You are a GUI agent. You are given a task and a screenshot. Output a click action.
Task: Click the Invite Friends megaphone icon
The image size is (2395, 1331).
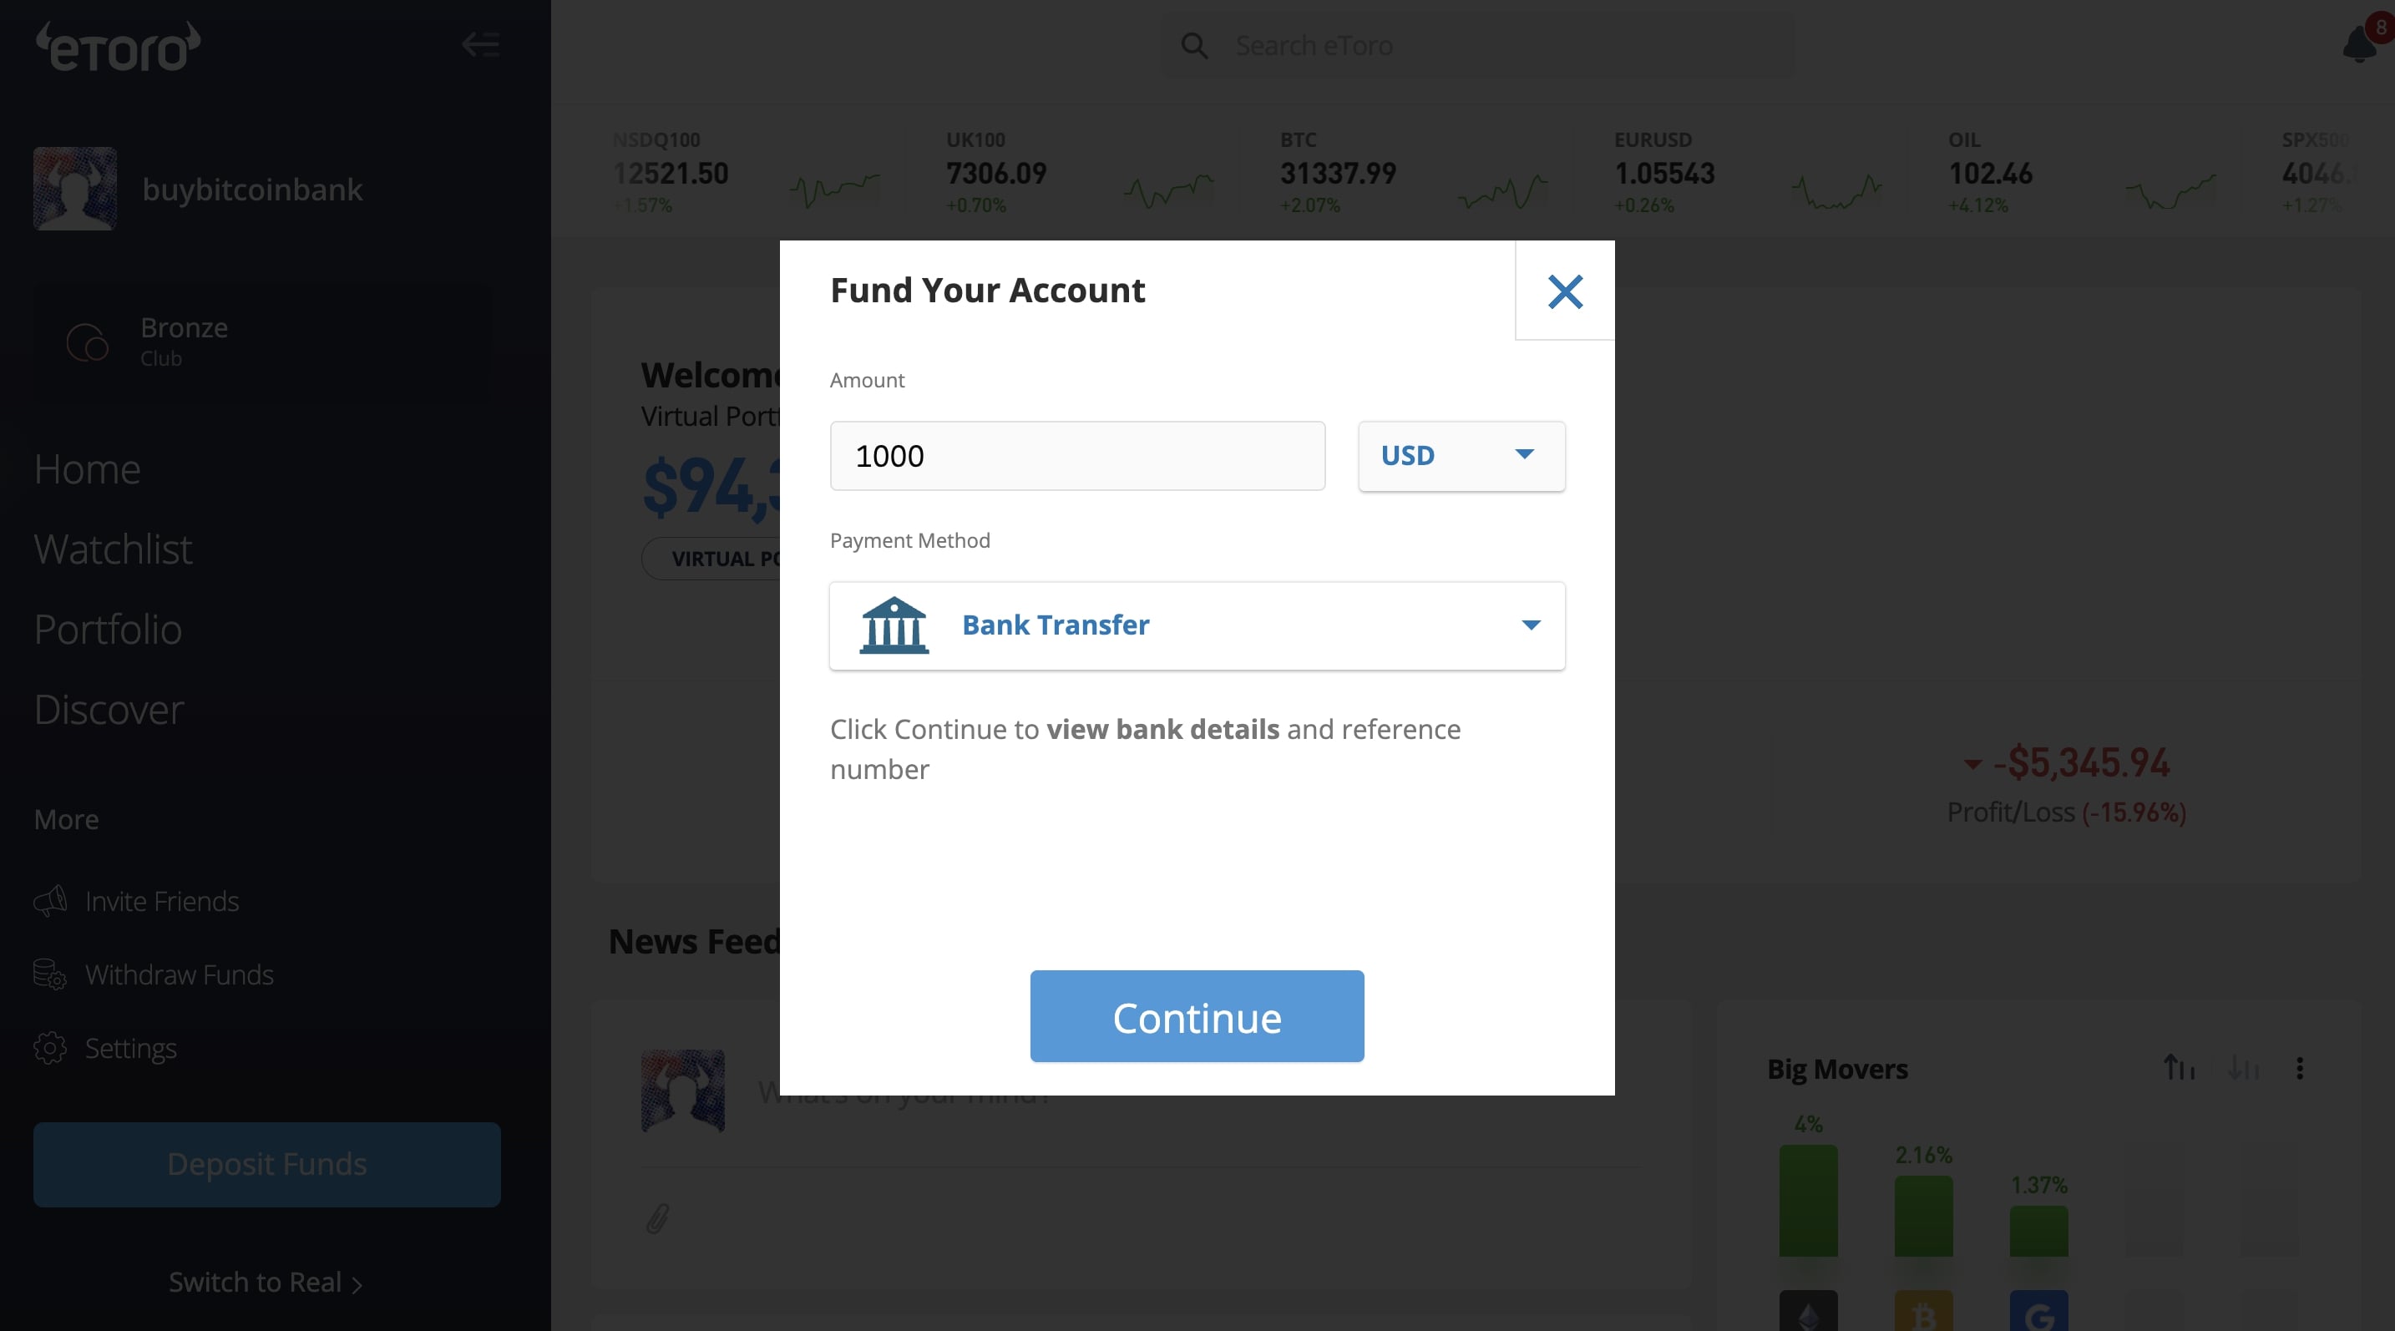[x=50, y=900]
